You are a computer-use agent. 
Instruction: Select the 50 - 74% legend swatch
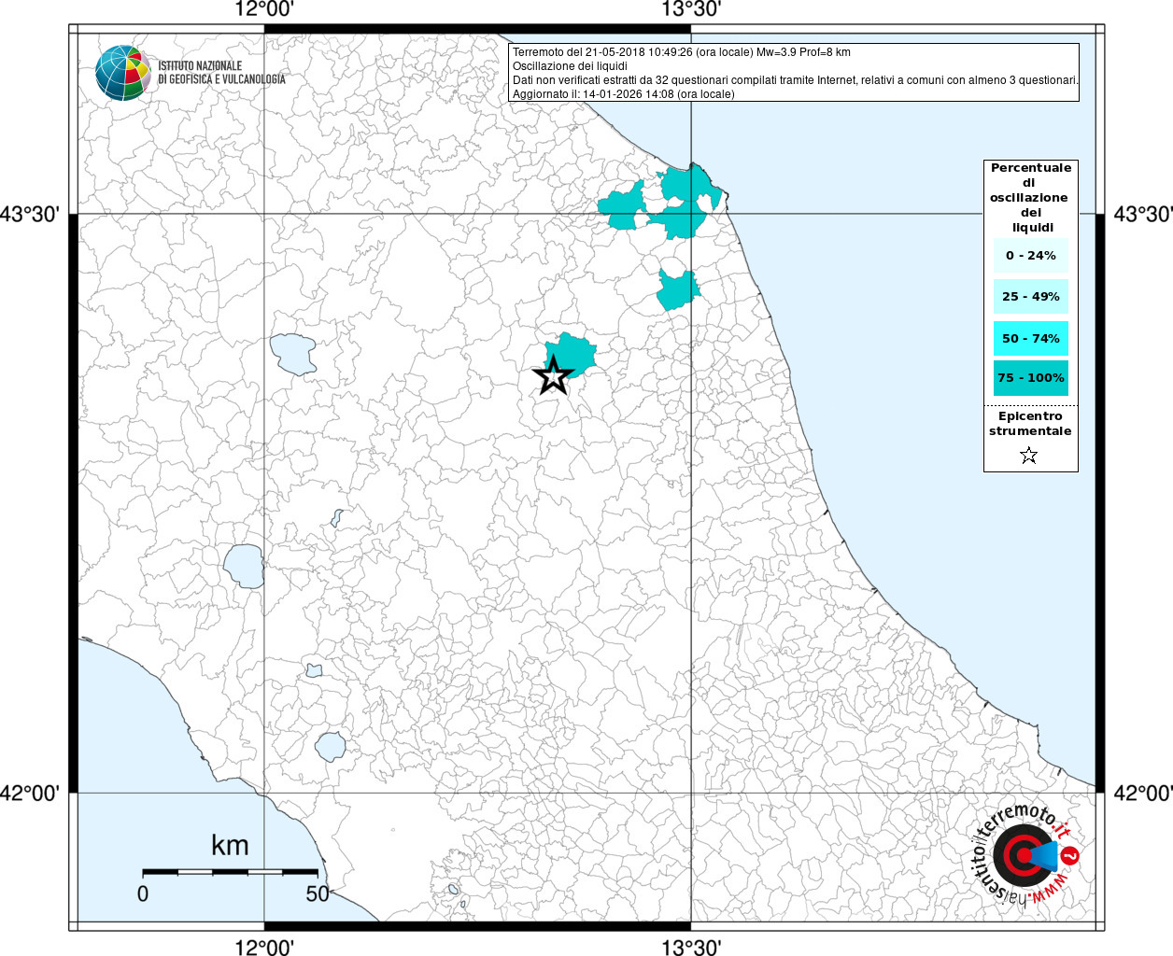pos(1031,338)
